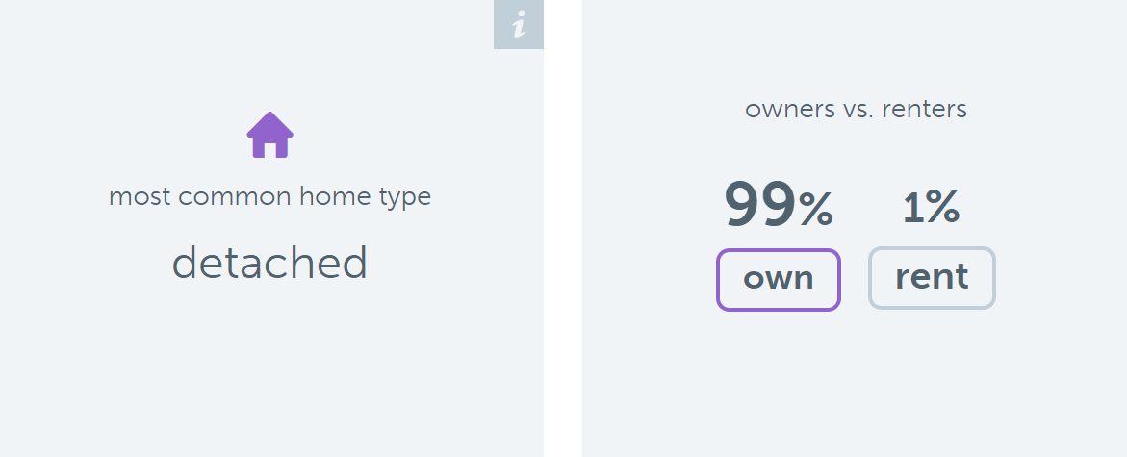The width and height of the screenshot is (1127, 457).
Task: Click the "most common home type" label
Action: click(x=269, y=197)
